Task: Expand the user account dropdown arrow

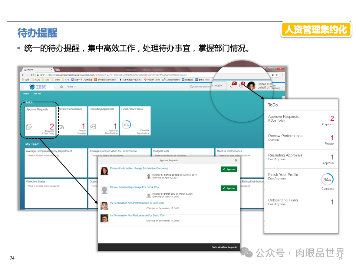Action: (283, 87)
